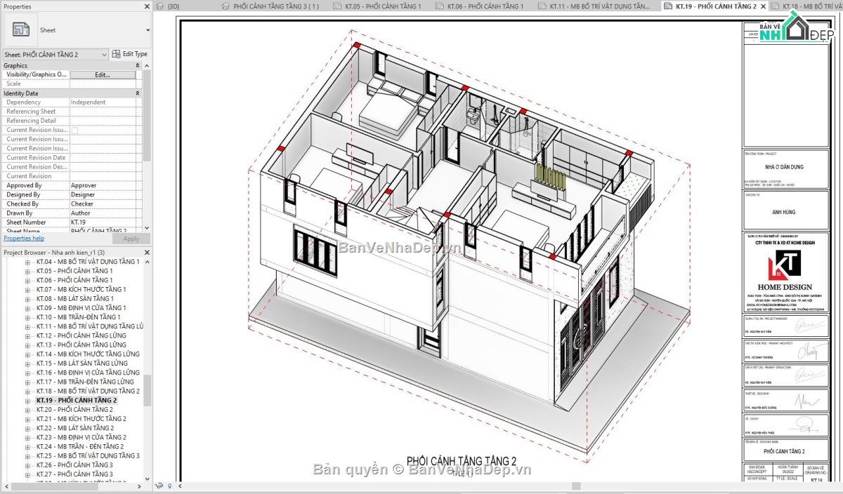Open the Sheet type selector dropdown
This screenshot has height=494, width=843.
coord(148,30)
